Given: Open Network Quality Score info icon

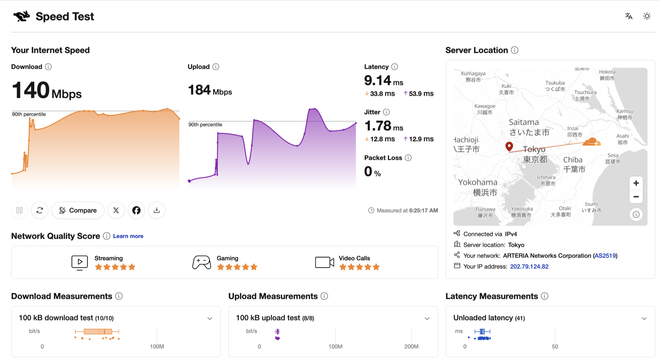Looking at the screenshot, I should [x=107, y=236].
